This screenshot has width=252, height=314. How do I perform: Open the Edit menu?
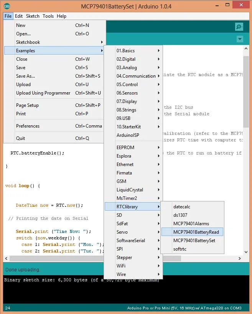coord(18,16)
